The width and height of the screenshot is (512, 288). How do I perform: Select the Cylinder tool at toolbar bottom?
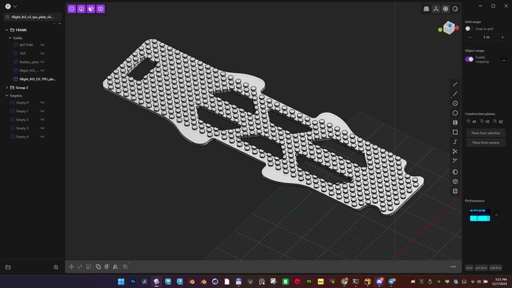[455, 191]
